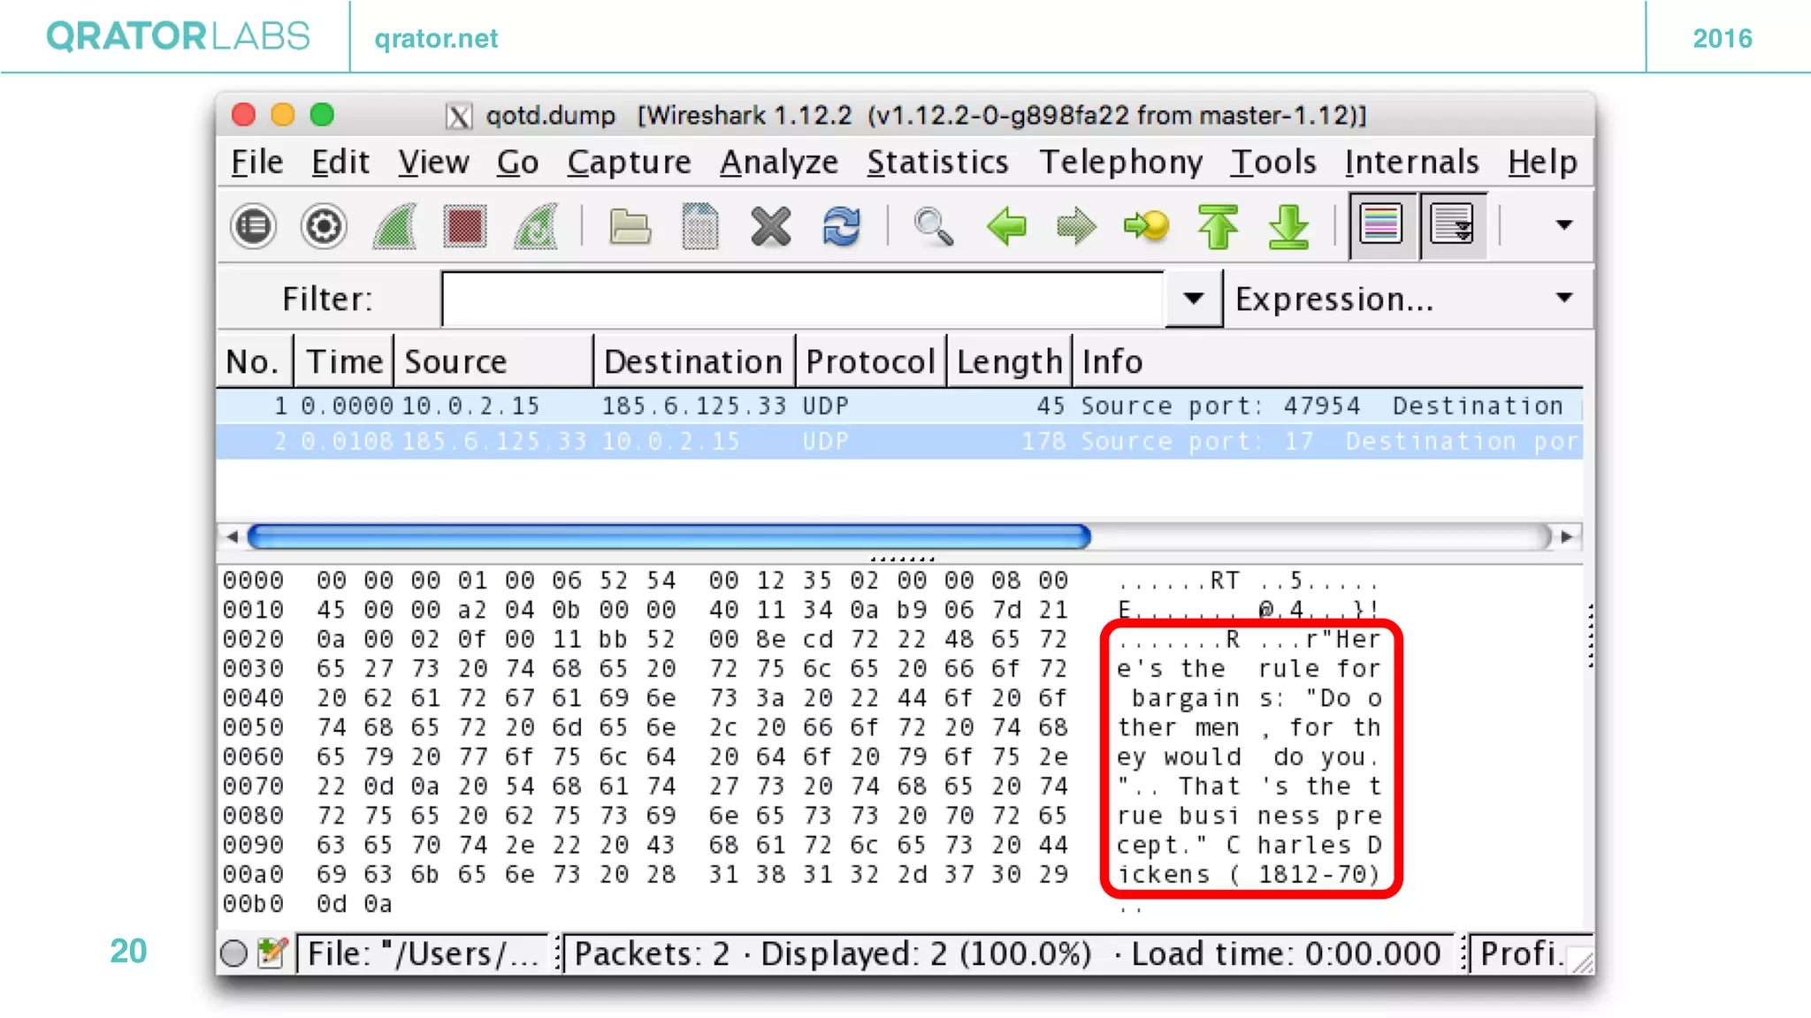Click the capture interfaces list icon
1811x1018 pixels.
[254, 226]
